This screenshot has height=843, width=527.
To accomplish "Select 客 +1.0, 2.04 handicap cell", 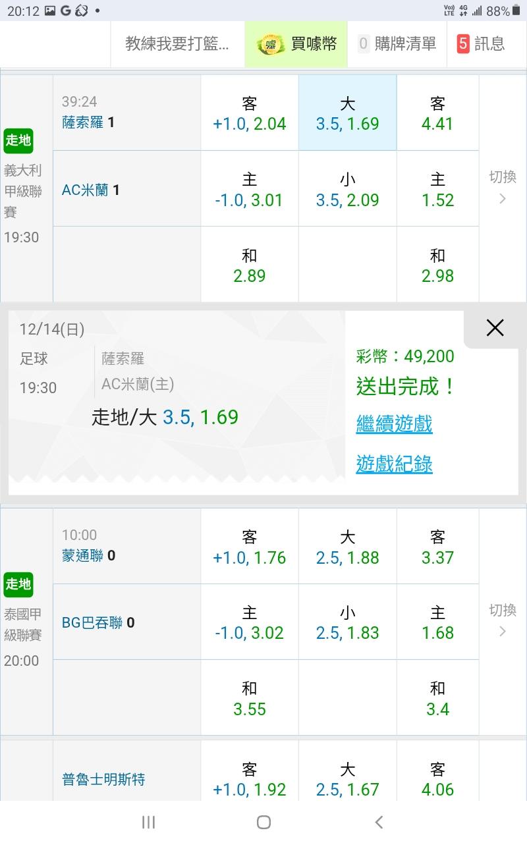I will click(249, 113).
